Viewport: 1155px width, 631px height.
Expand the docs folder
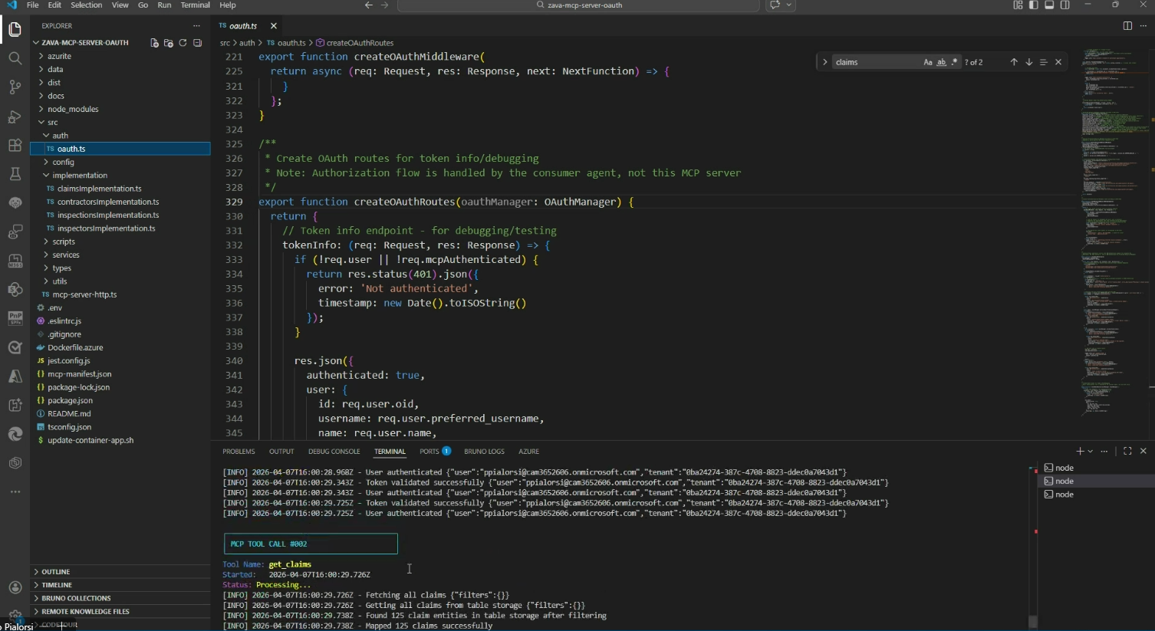tap(56, 96)
